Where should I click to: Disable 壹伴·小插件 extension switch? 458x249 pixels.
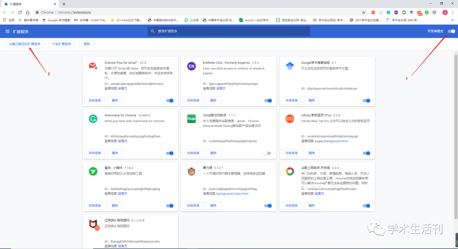[170, 206]
